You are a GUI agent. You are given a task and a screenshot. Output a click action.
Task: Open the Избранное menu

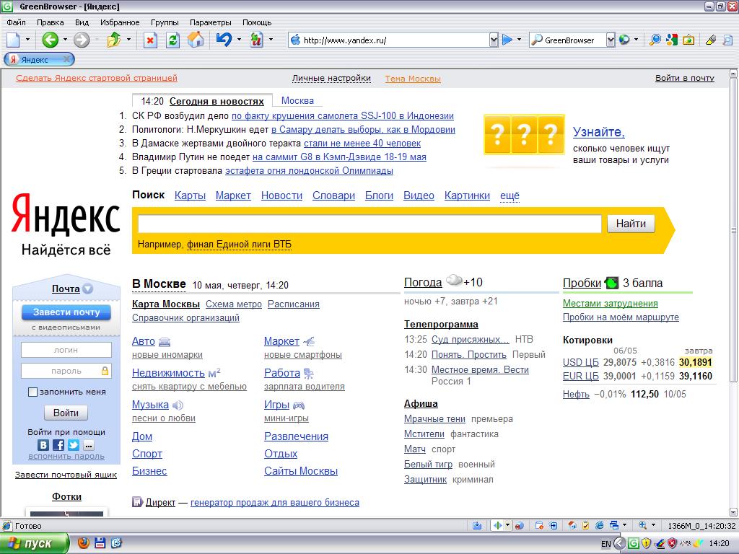(120, 22)
